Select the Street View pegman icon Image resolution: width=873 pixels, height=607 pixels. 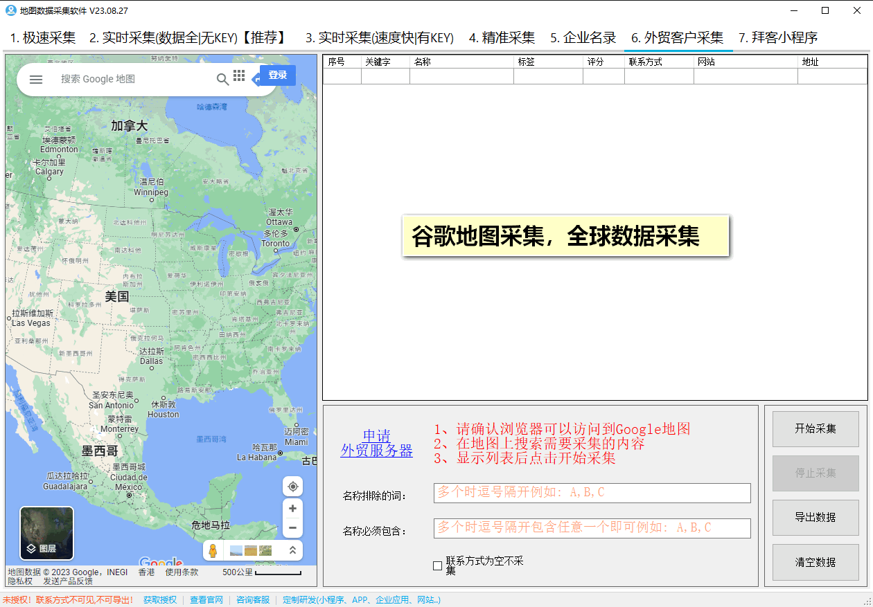(213, 550)
